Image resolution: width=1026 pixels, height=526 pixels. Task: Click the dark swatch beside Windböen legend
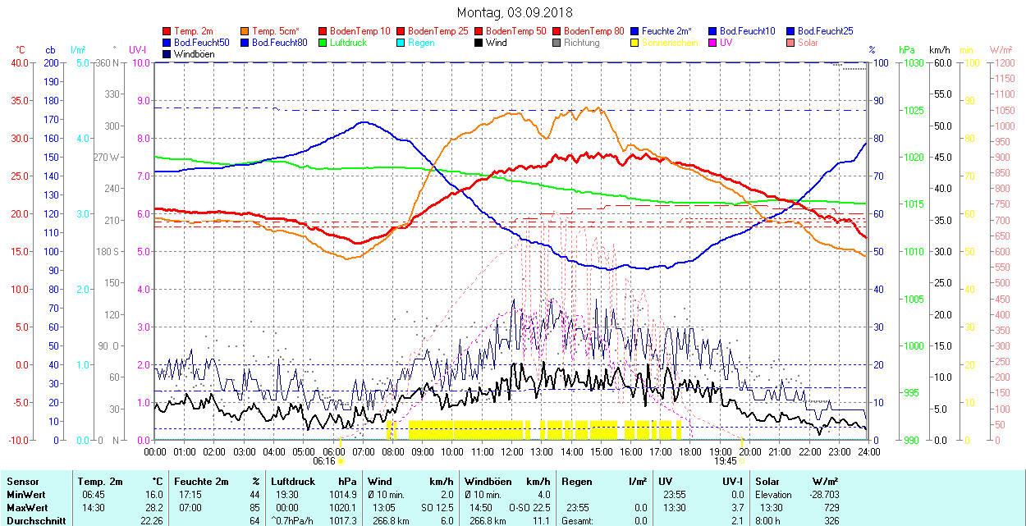click(167, 54)
